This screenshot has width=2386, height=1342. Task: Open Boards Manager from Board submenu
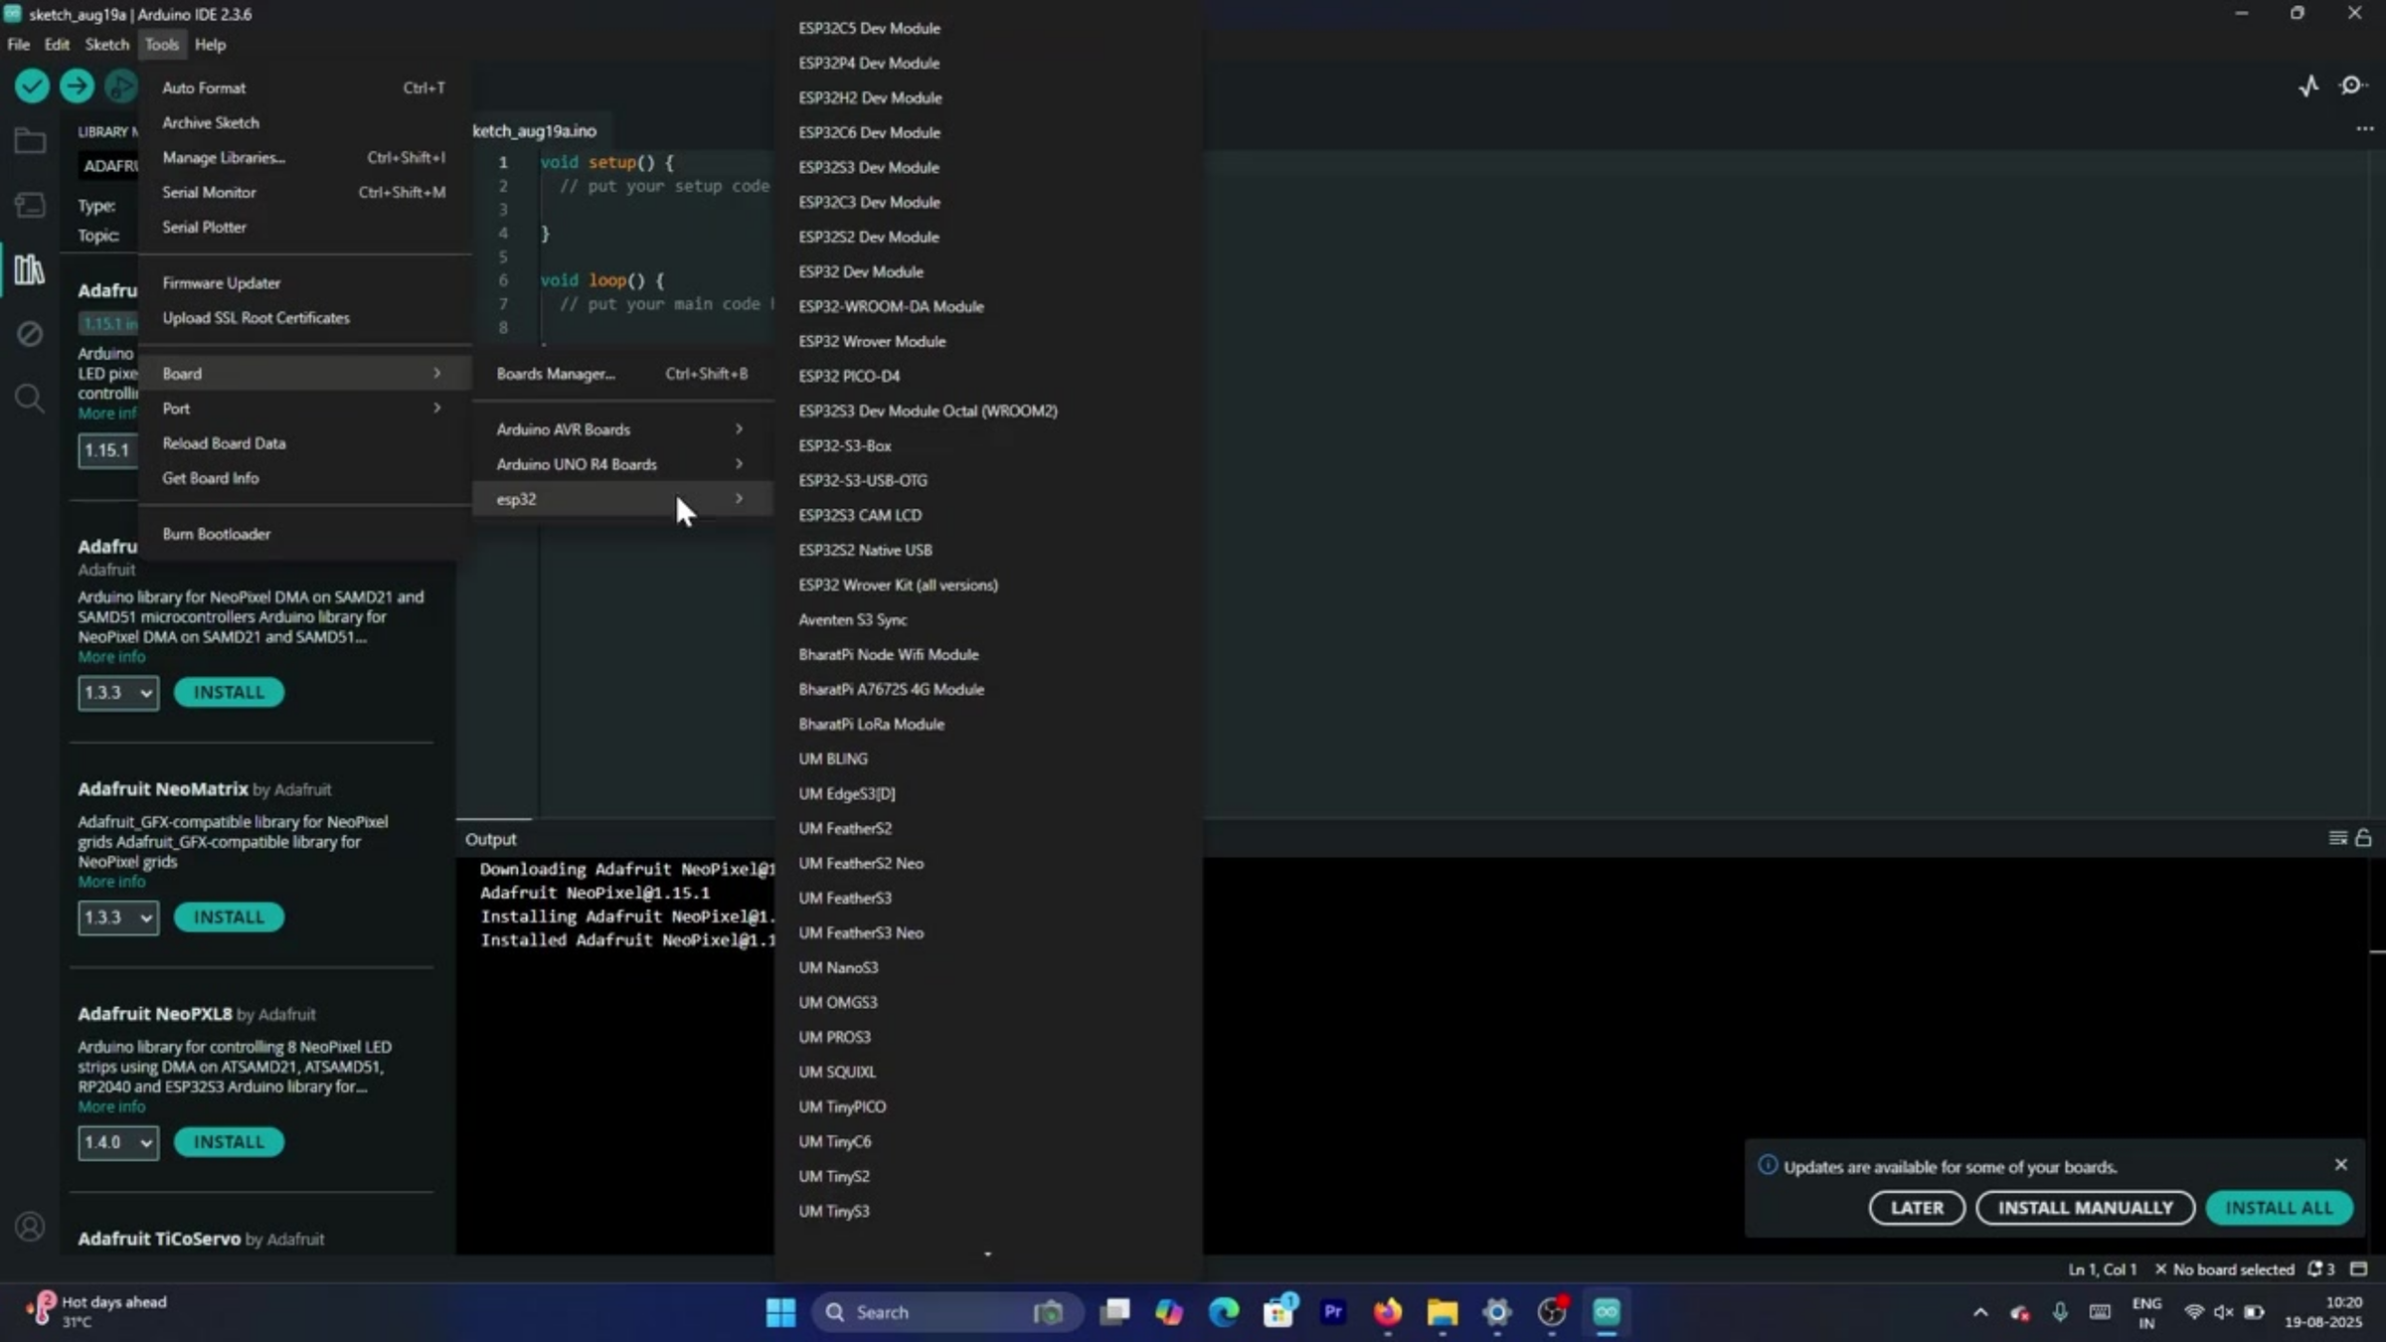(621, 374)
